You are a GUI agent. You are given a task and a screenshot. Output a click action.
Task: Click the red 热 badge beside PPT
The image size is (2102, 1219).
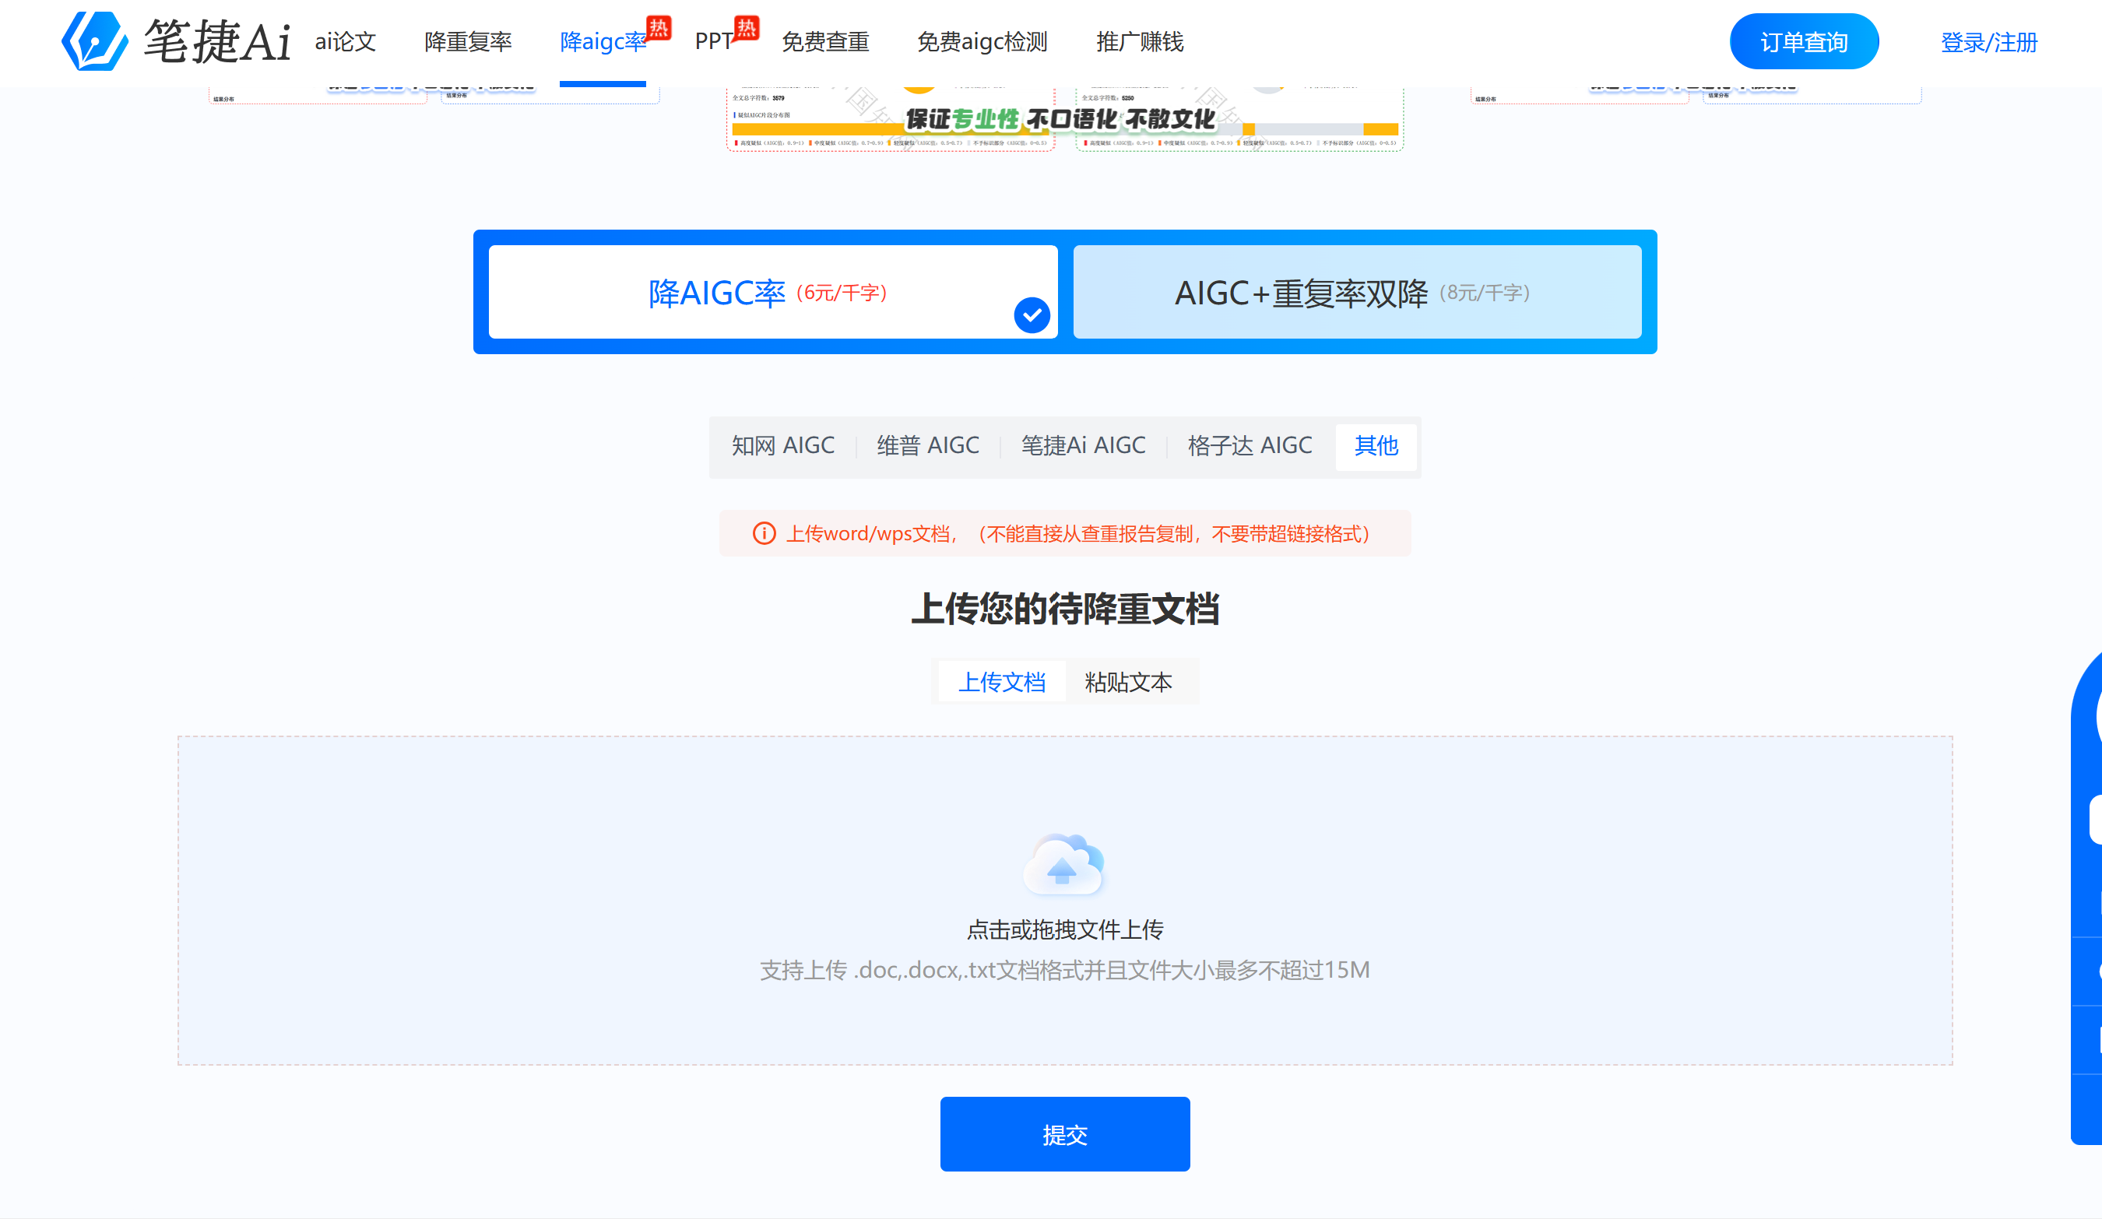point(746,28)
